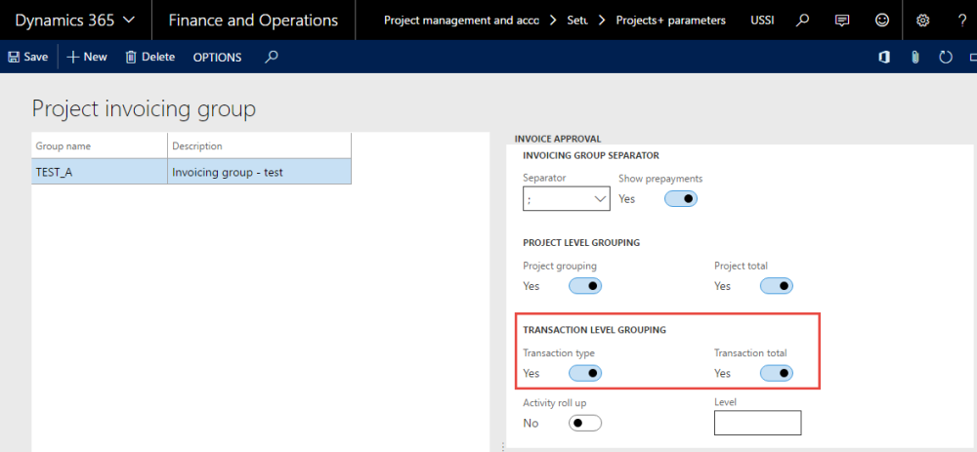Click the action bar search icon
The height and width of the screenshot is (452, 977).
point(271,57)
